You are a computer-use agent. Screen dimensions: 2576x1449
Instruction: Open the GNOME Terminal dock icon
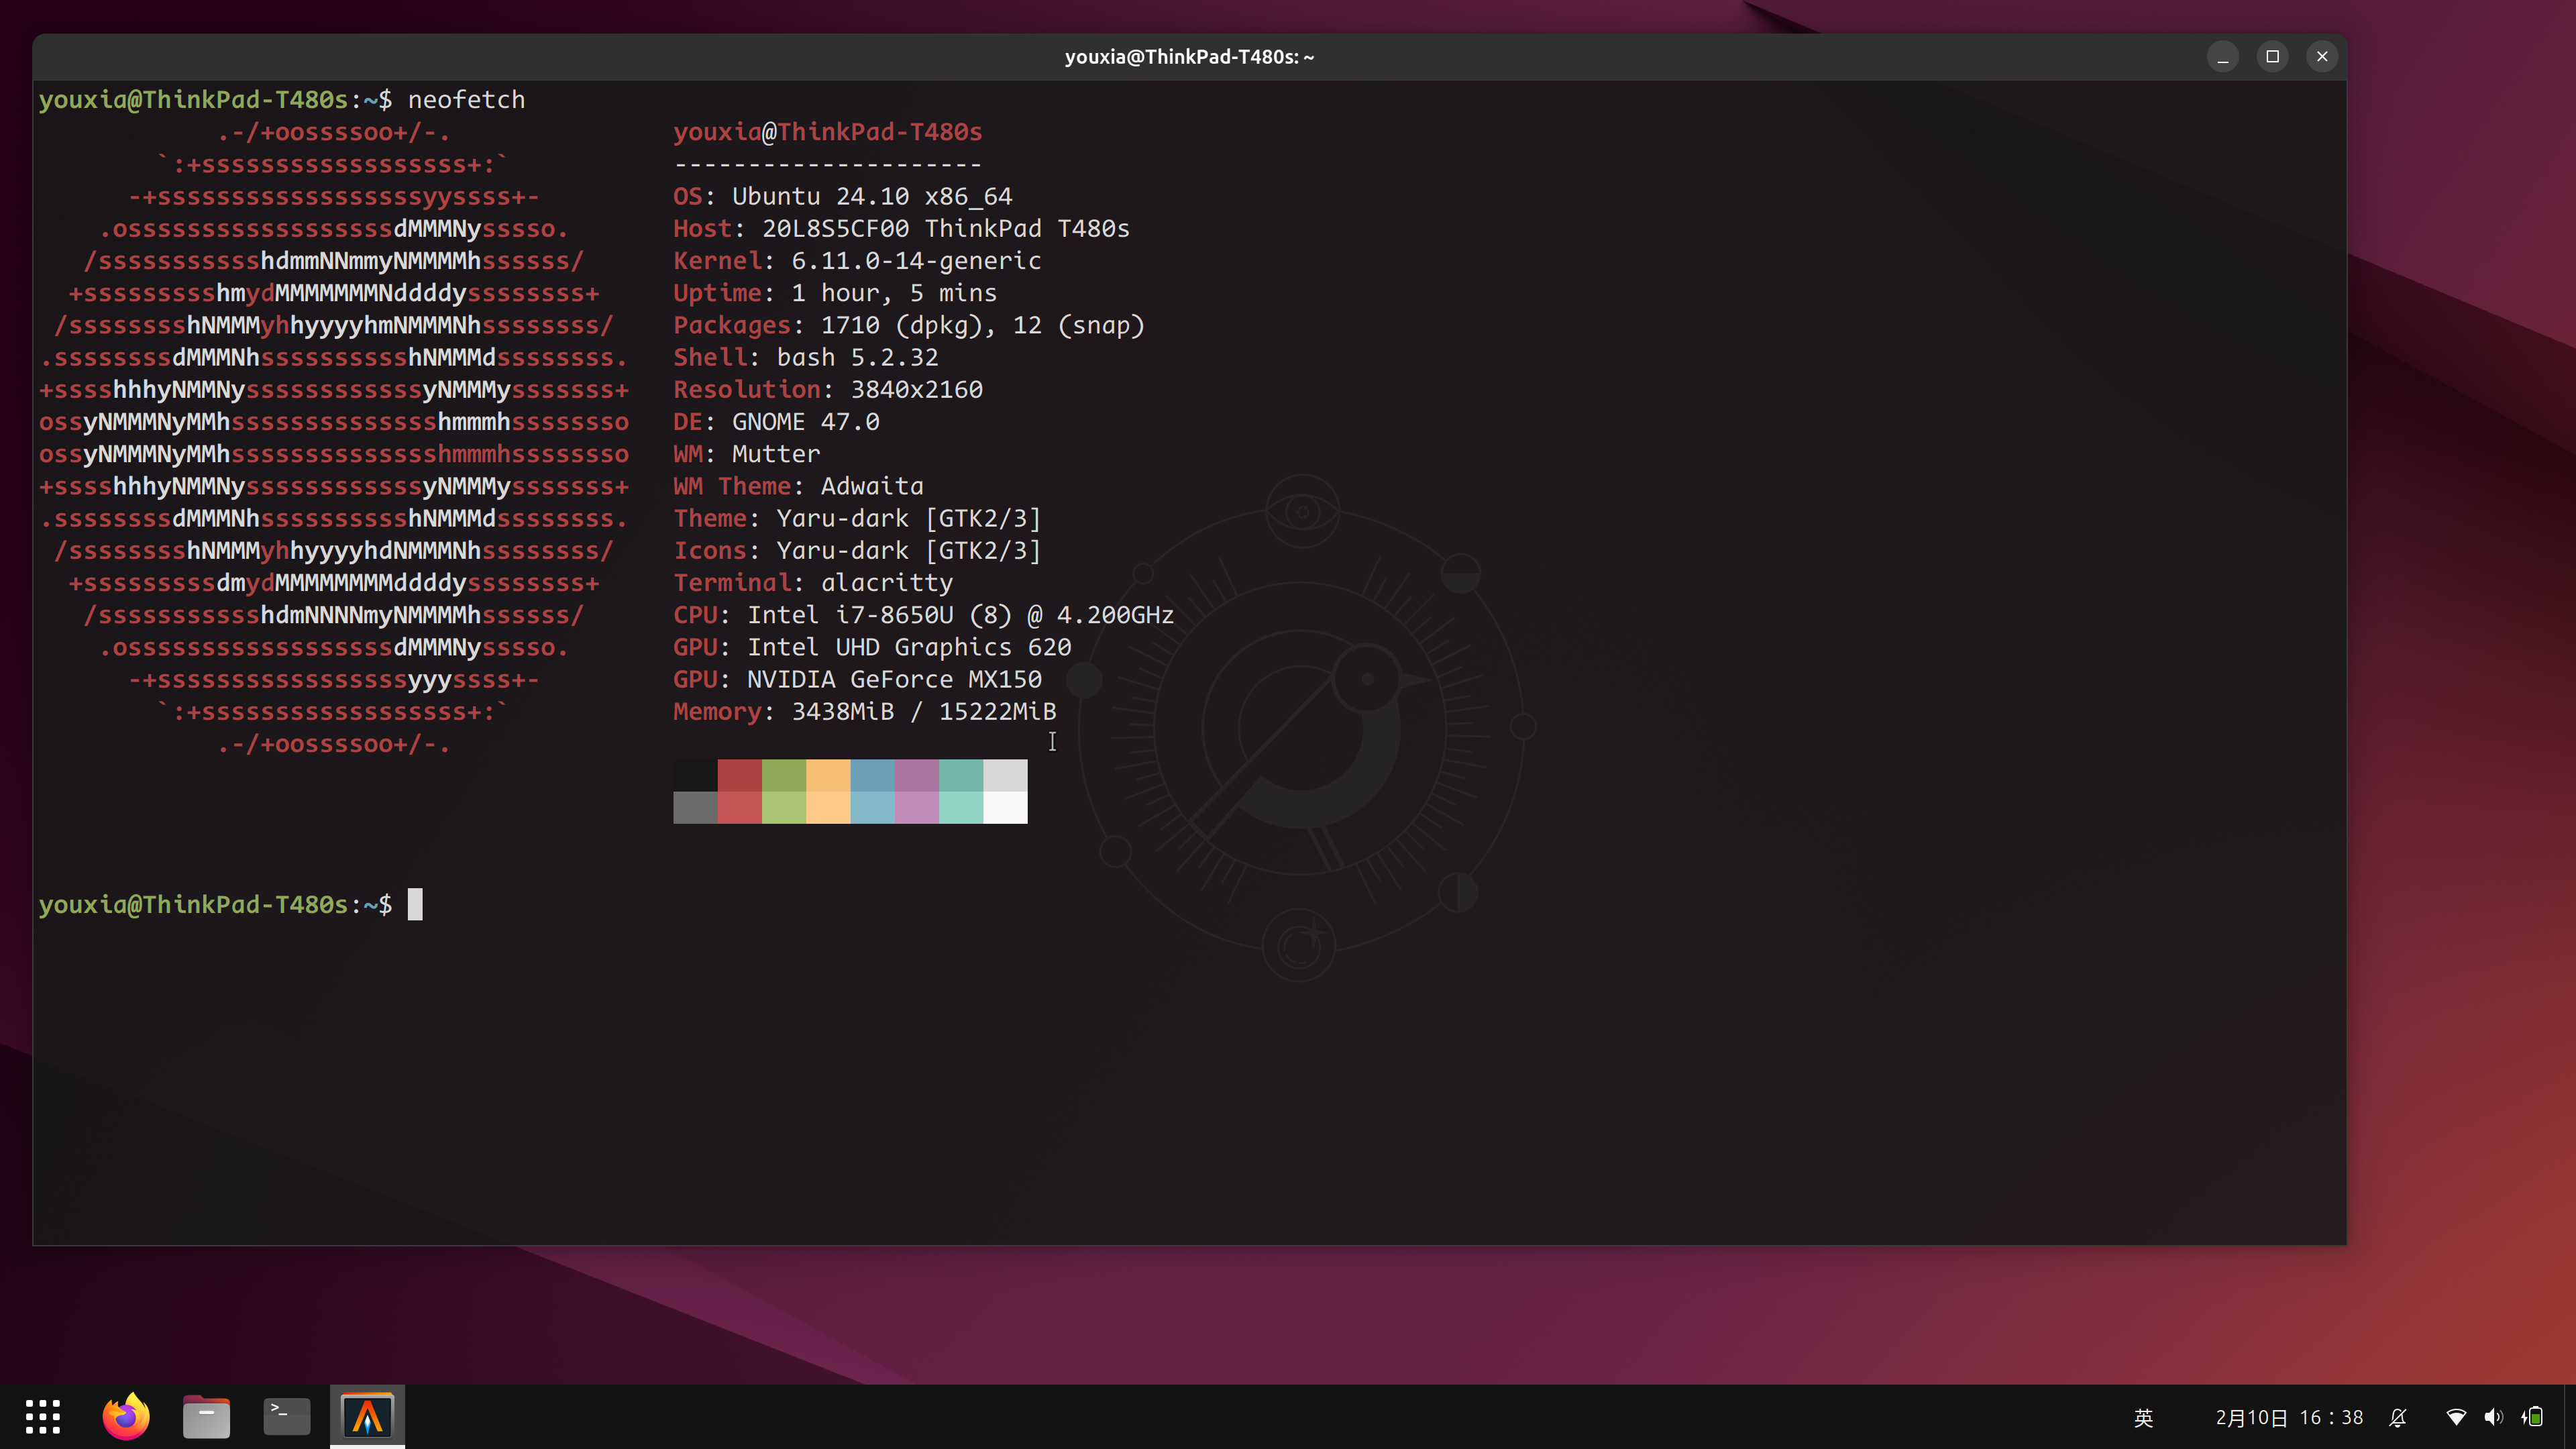point(286,1416)
